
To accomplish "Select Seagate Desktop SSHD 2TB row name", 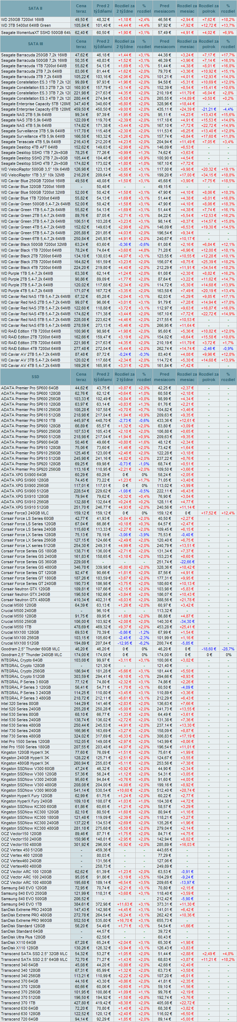I will (x=34, y=158).
